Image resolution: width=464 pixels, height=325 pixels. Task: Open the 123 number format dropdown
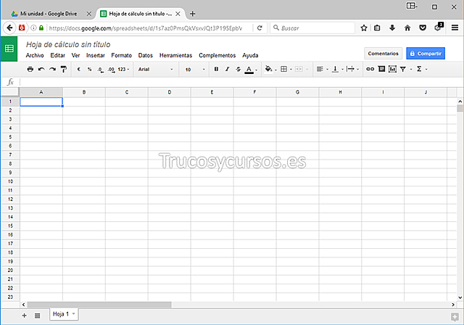(124, 69)
